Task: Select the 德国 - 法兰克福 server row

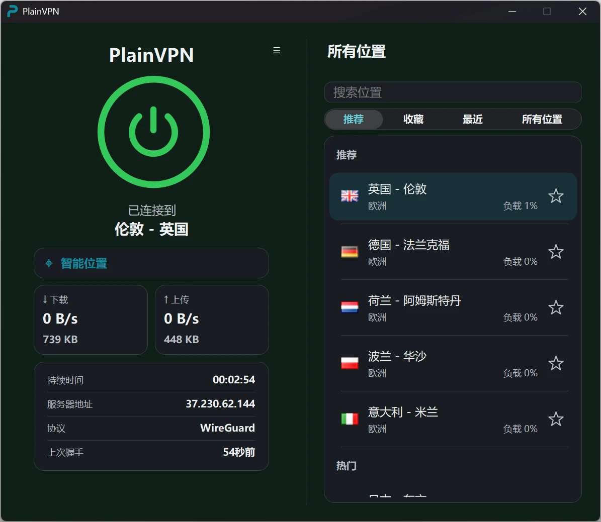Action: pos(453,252)
